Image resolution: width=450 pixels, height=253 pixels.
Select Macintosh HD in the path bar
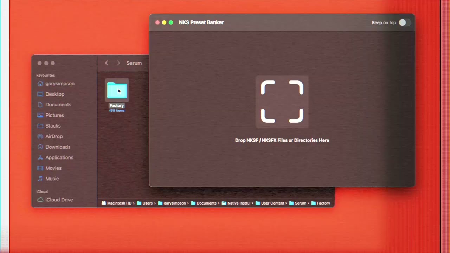pos(116,203)
